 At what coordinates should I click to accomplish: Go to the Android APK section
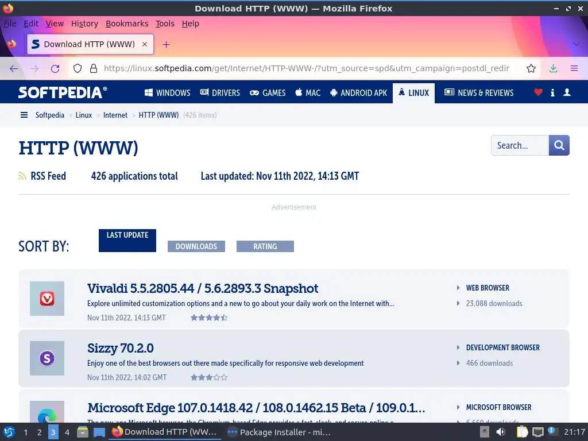[x=358, y=92]
